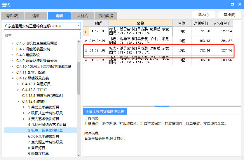
Task: Select 4 几何形状组合艺术灯具 tree item
Action: (47, 125)
